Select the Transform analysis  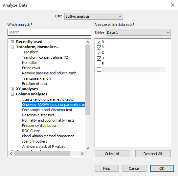[x=30, y=52]
